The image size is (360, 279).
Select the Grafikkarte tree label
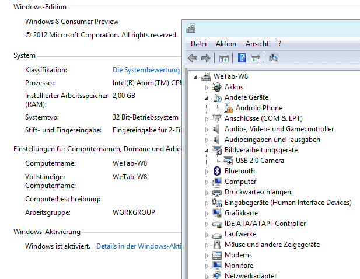click(241, 213)
